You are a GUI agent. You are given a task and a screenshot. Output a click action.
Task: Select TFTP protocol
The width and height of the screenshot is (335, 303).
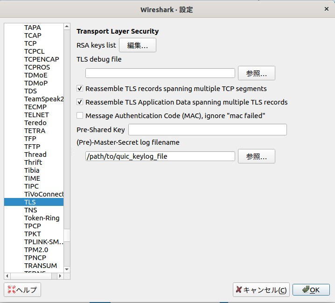coord(32,147)
